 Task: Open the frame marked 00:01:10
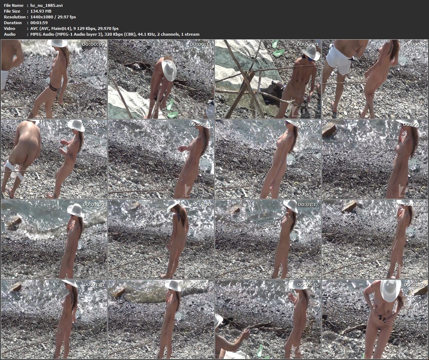point(161,239)
